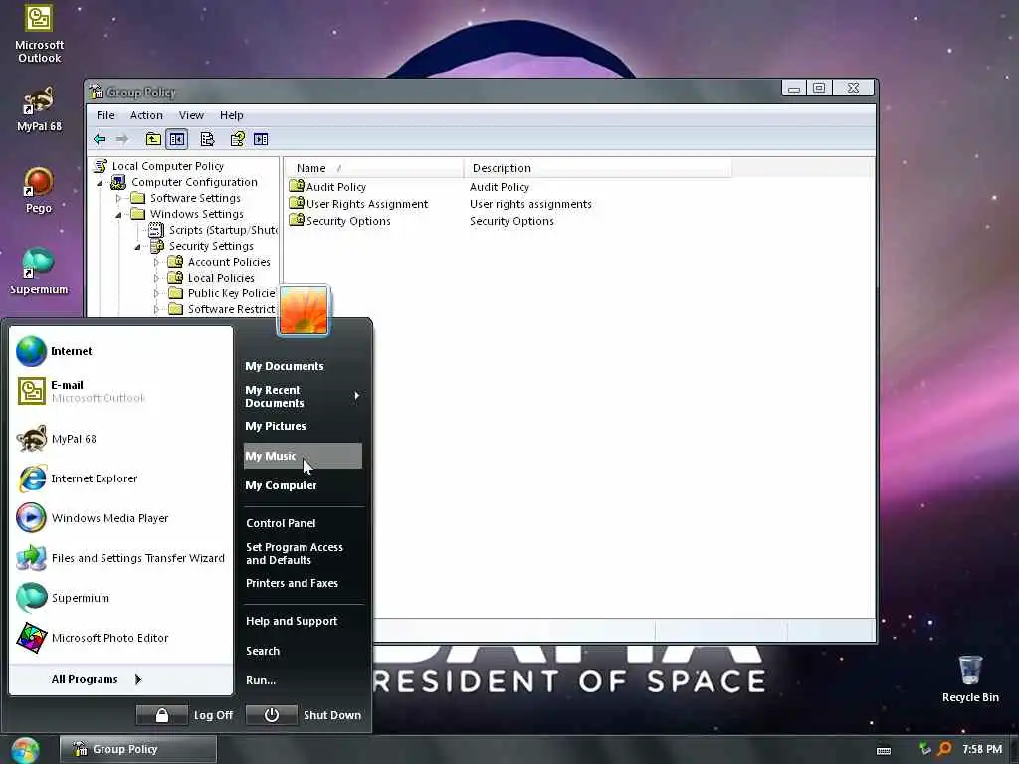
Task: Expand the Software Settings node
Action: pyautogui.click(x=119, y=198)
